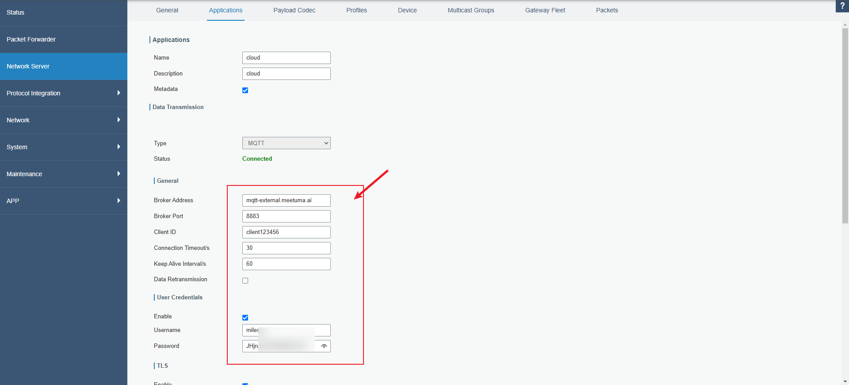The image size is (849, 385).
Task: Toggle the Metadata checkbox
Action: [x=245, y=91]
